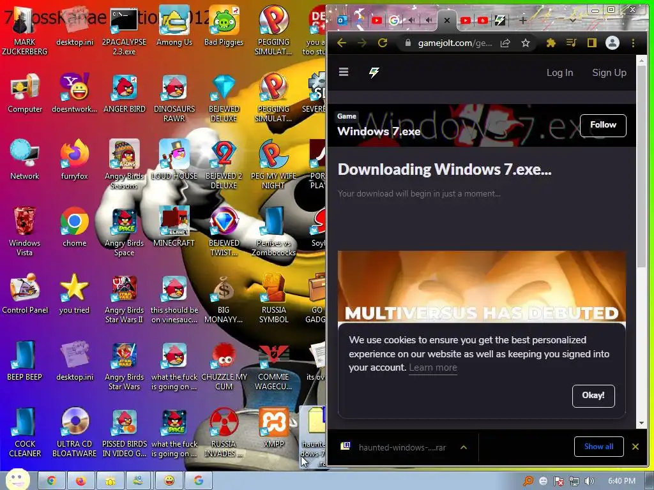The image size is (654, 490).
Task: Go back in Chrome
Action: click(x=342, y=43)
